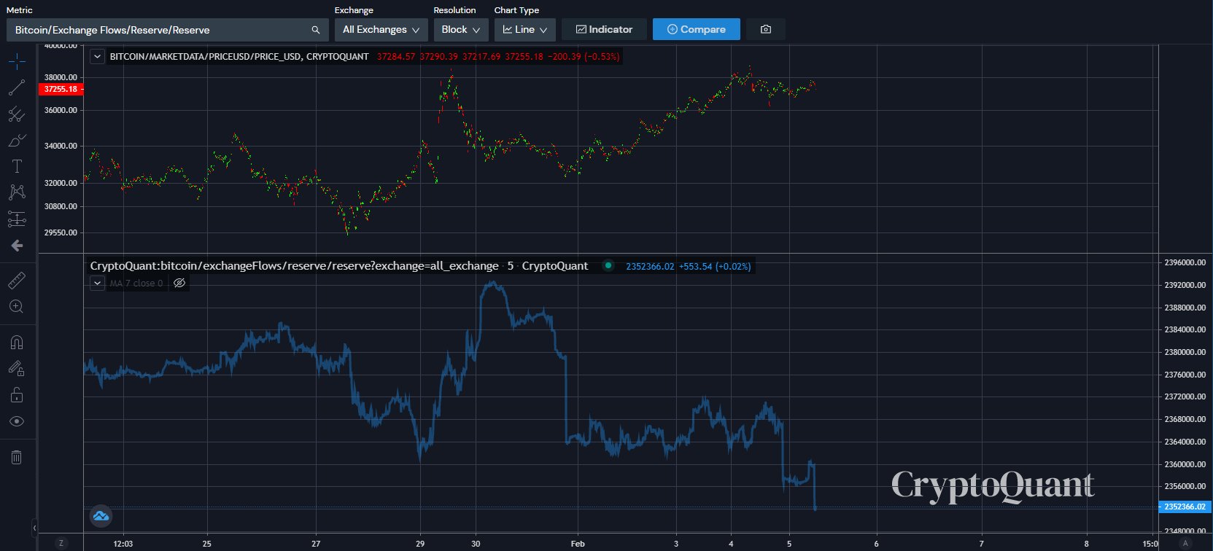Click the 'Chart Type' field label
Screen dimensions: 1213x551
click(516, 10)
